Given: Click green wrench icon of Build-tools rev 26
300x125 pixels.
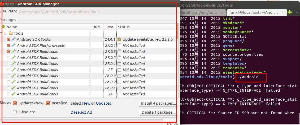Looking at the screenshot, I should 13,94.
